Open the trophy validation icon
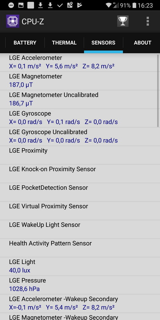This screenshot has width=160, height=320. point(123,21)
